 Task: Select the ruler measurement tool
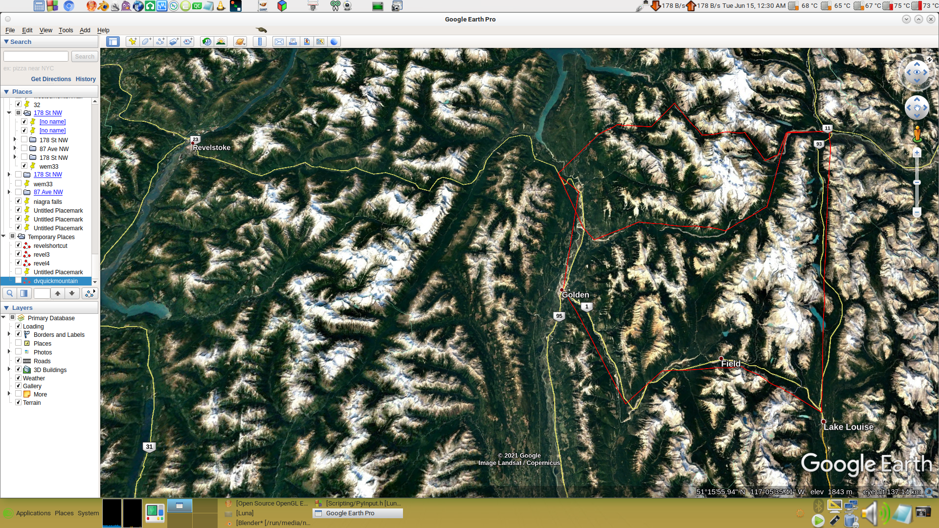coord(260,42)
